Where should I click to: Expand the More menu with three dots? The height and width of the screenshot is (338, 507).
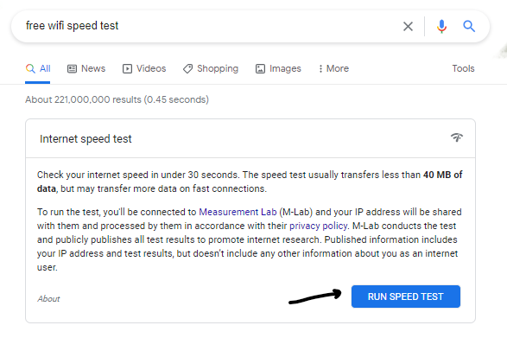coord(334,68)
